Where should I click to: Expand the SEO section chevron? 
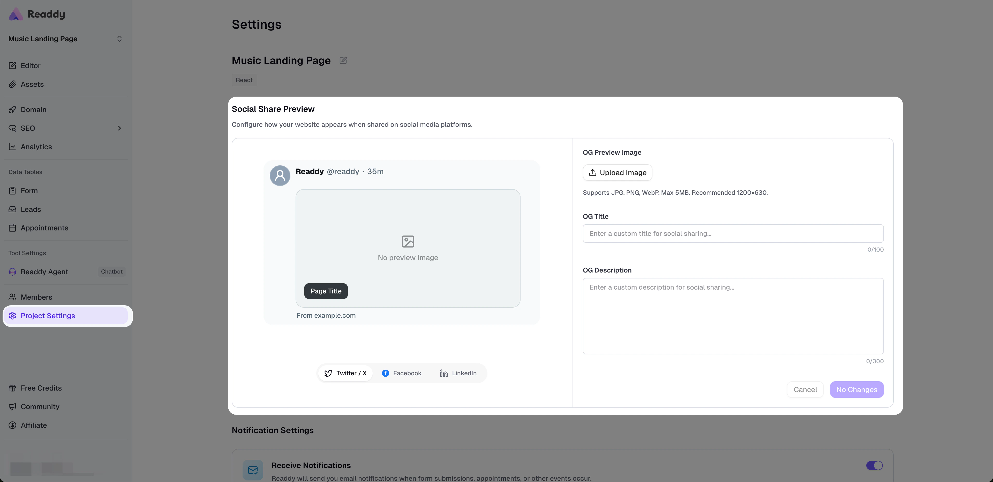point(119,128)
